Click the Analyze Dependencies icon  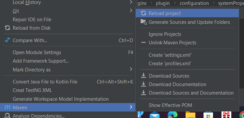click(7, 116)
